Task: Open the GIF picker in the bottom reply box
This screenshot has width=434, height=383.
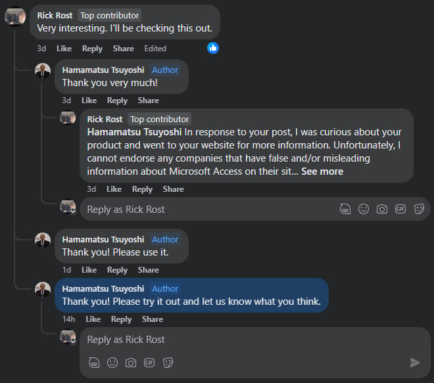Action: click(x=149, y=363)
